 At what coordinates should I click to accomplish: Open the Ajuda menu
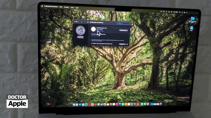tap(77, 8)
